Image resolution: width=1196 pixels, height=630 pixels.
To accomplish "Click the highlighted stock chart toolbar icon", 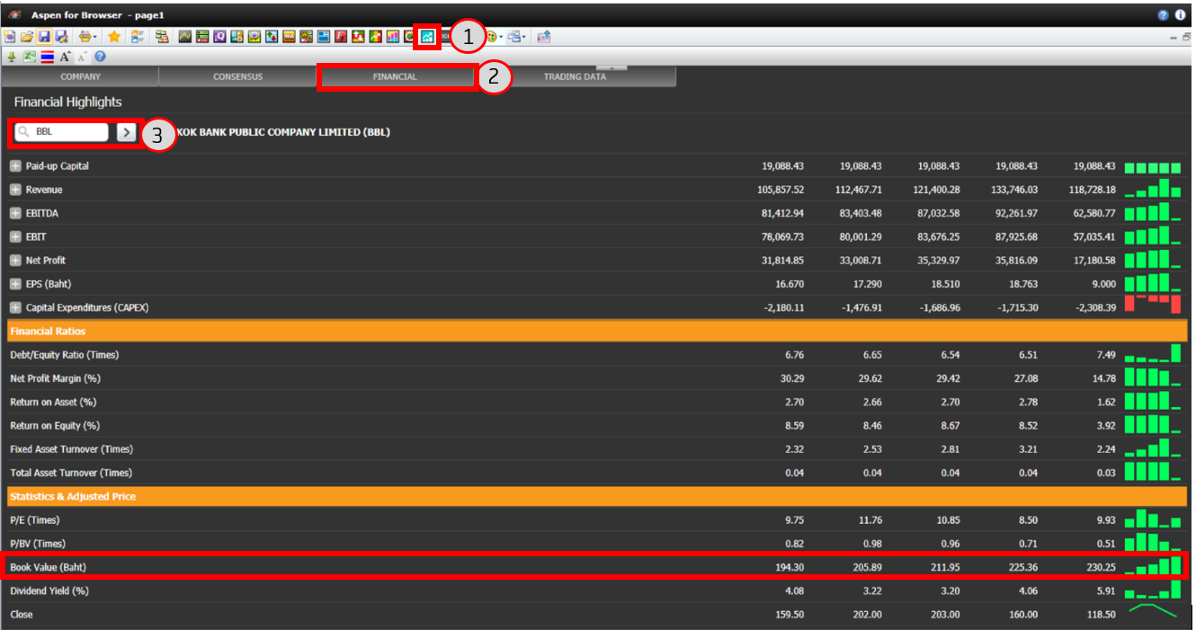I will tap(427, 37).
